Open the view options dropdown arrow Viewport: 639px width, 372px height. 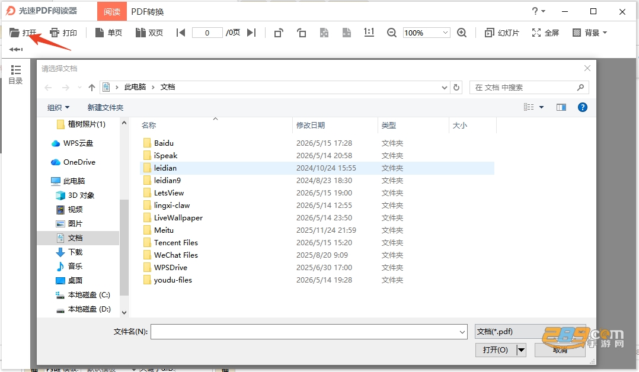point(542,107)
